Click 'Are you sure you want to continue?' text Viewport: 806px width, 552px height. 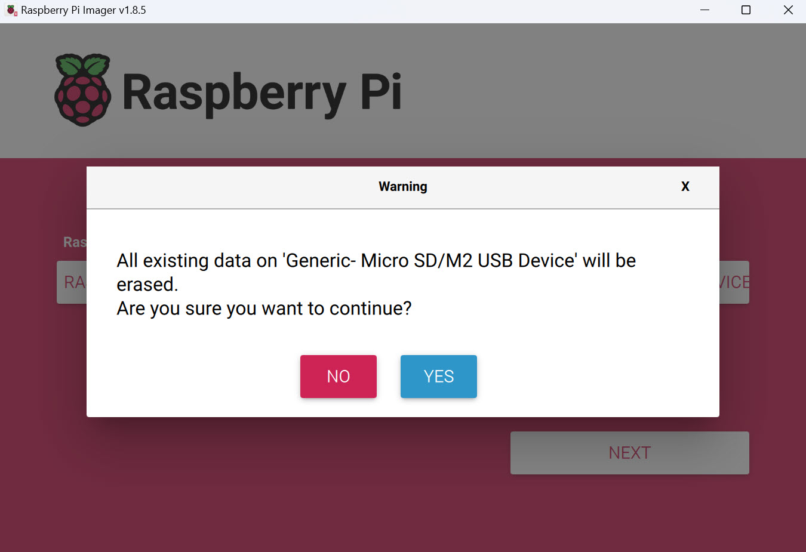coord(264,309)
